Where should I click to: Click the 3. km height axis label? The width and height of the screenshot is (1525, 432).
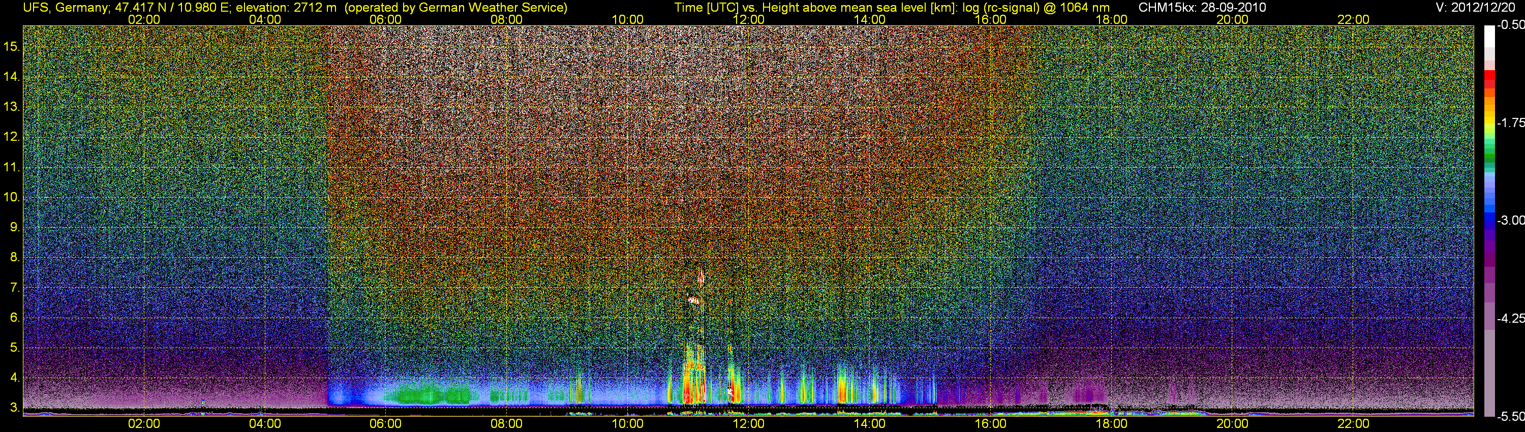15,408
